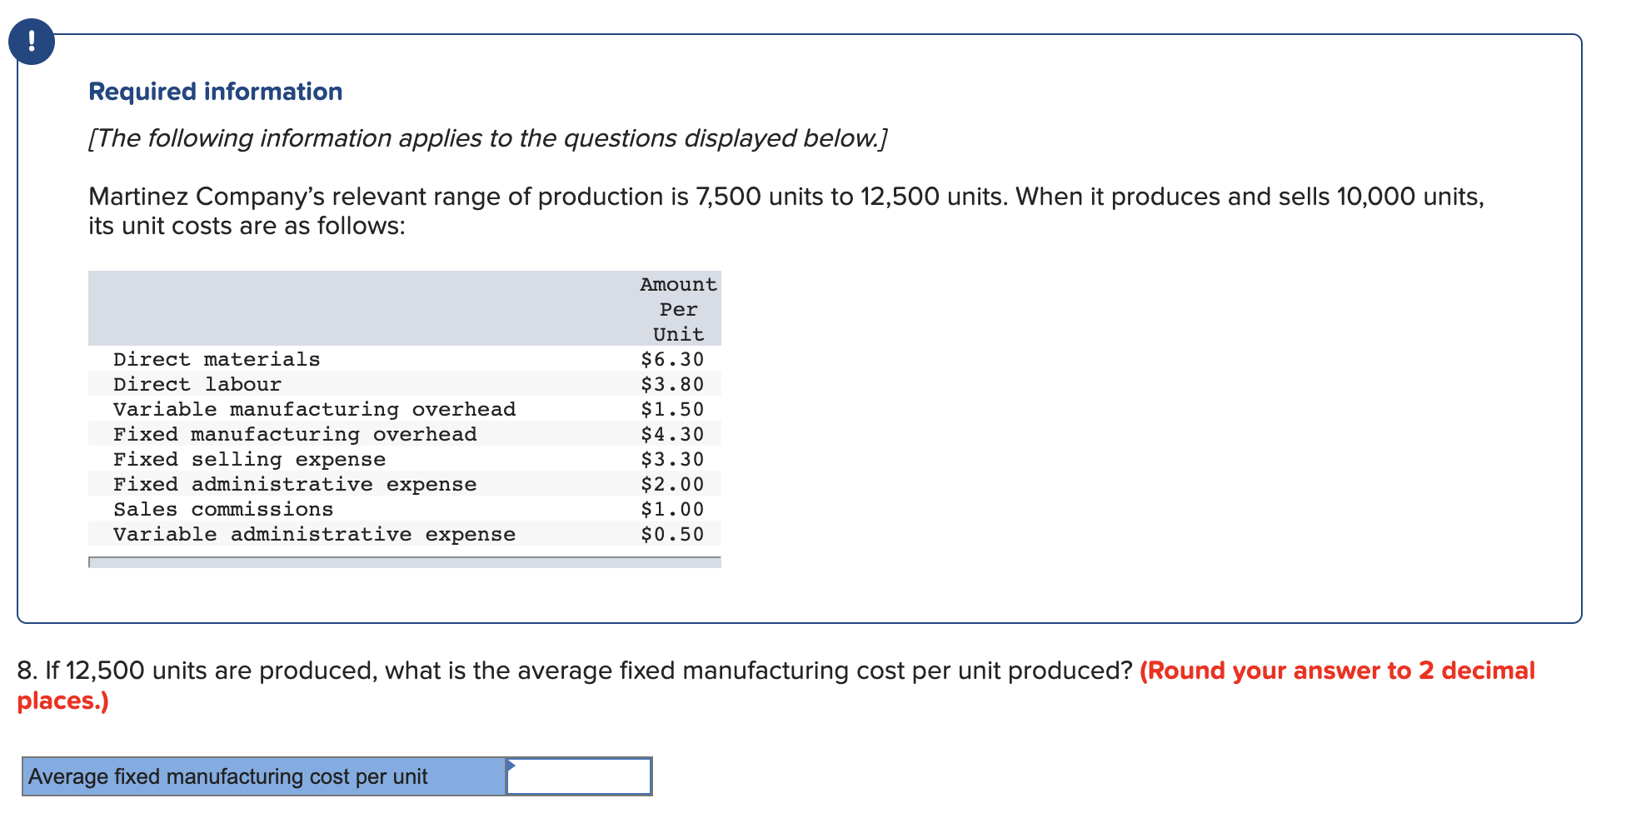Click the Direct materials row label
The width and height of the screenshot is (1646, 828).
217,359
